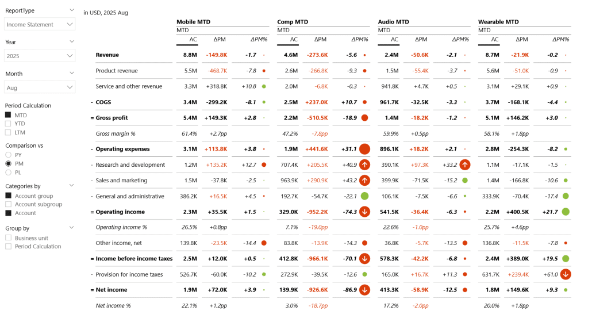The width and height of the screenshot is (592, 314).
Task: Click the red down-arrow icon in Comp Operating income row
Action: point(364,212)
